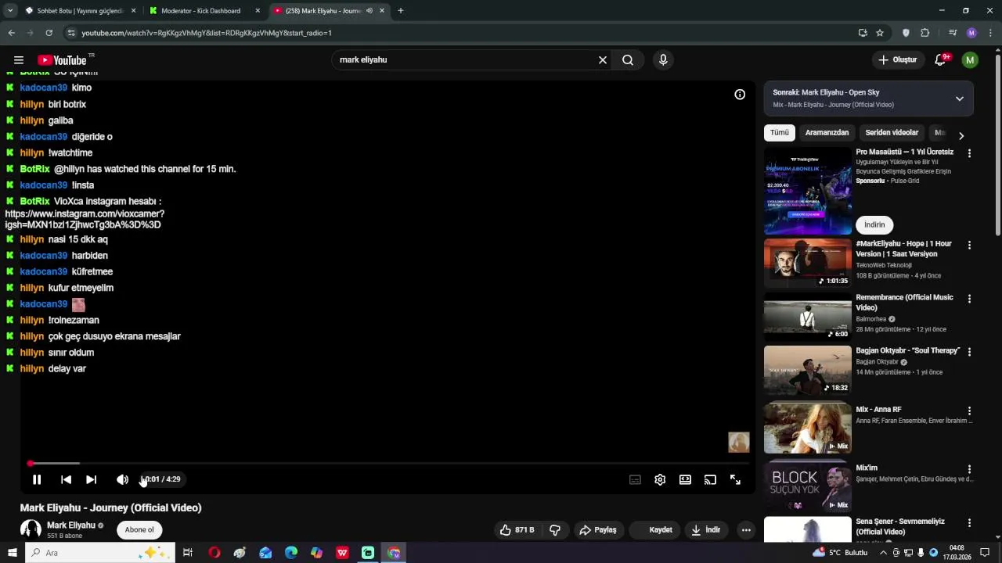
Task: Click the İndirin button on the sponsored ad
Action: click(874, 225)
